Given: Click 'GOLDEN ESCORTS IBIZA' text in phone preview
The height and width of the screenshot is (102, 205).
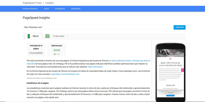Looking at the screenshot, I should pos(170,89).
